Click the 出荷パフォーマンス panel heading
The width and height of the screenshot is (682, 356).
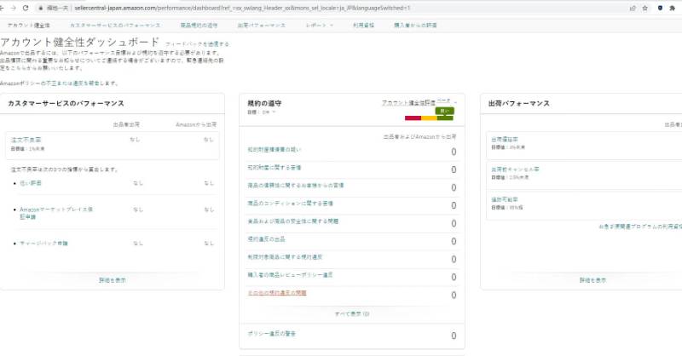tap(519, 103)
